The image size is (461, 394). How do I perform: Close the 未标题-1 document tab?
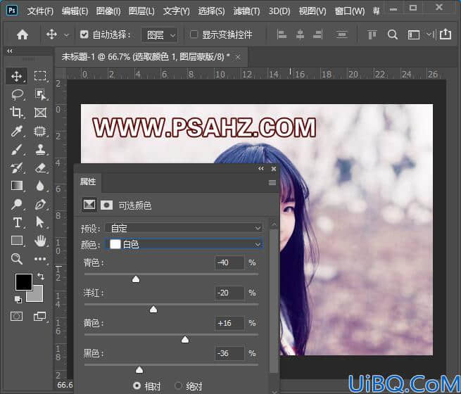(x=238, y=57)
